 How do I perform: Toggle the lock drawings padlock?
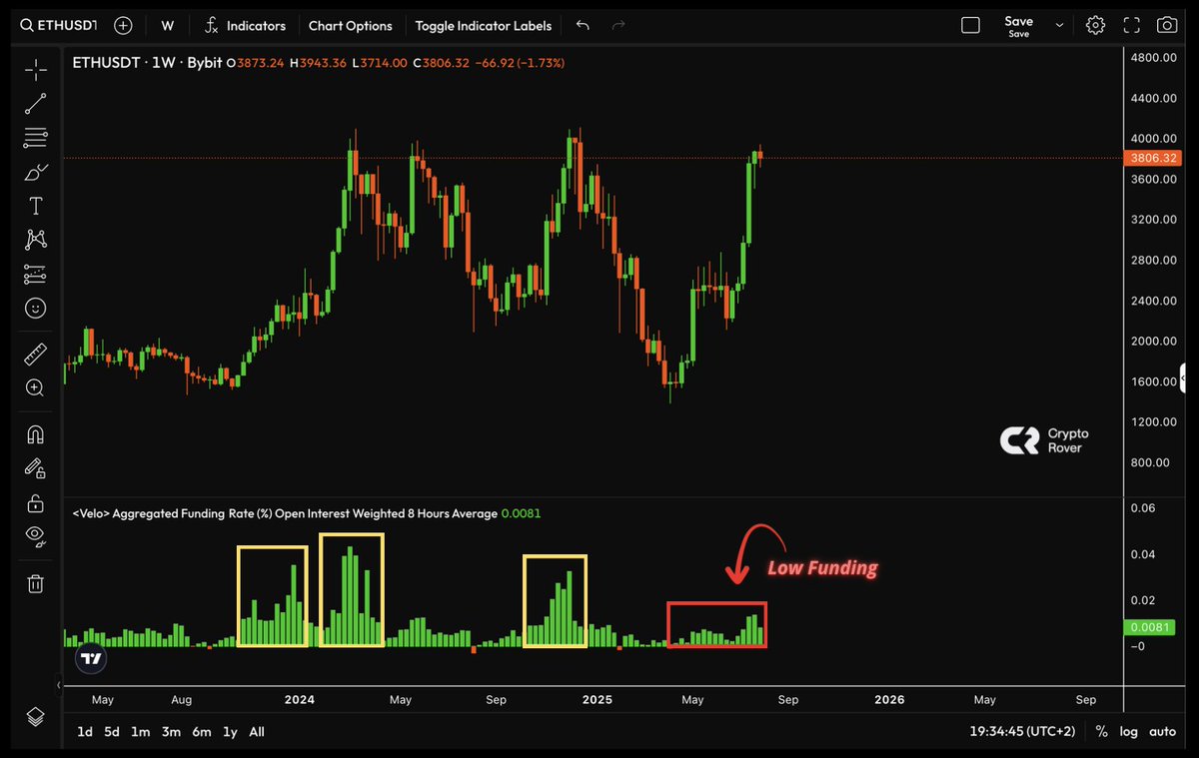pyautogui.click(x=36, y=502)
